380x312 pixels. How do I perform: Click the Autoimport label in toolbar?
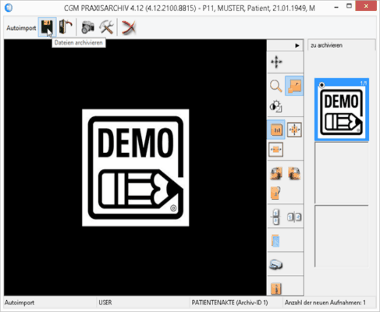click(21, 28)
